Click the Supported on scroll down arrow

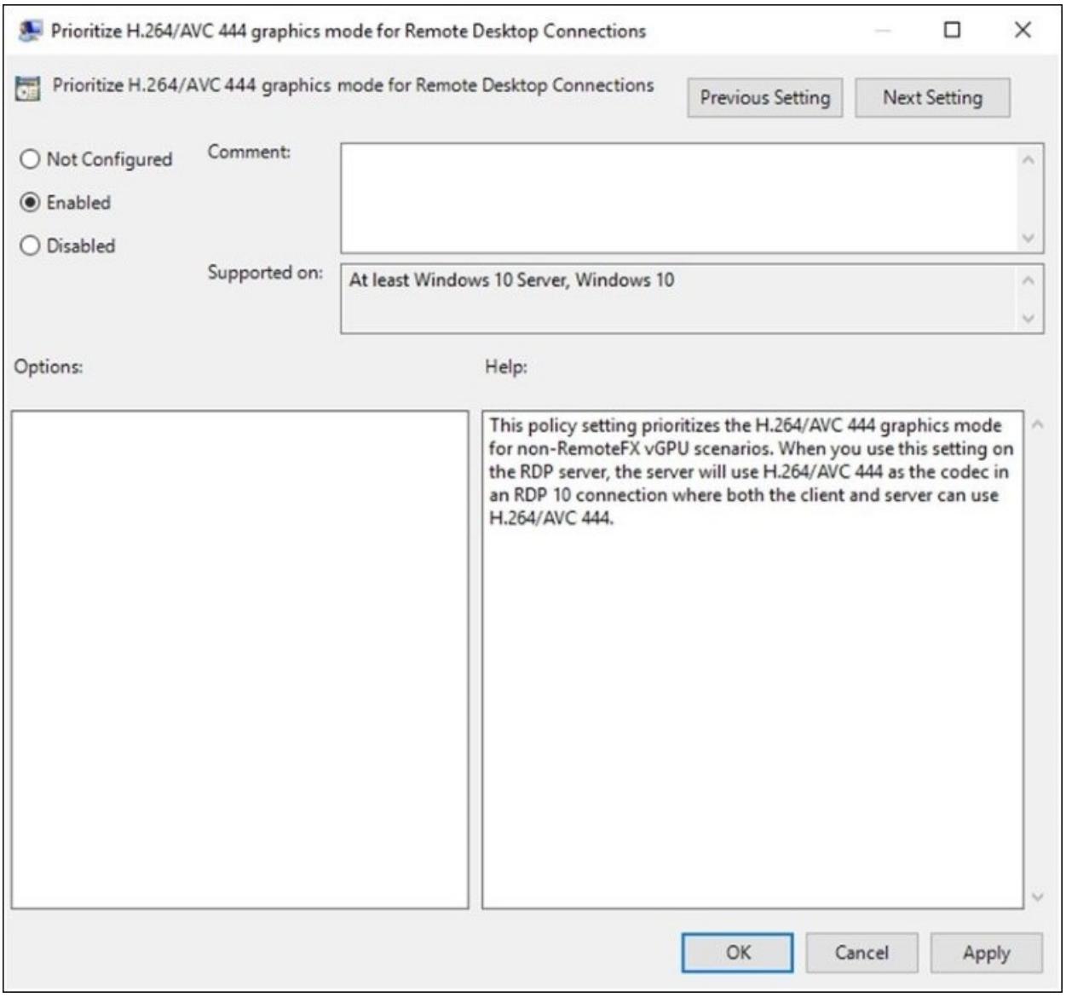coord(1029,318)
